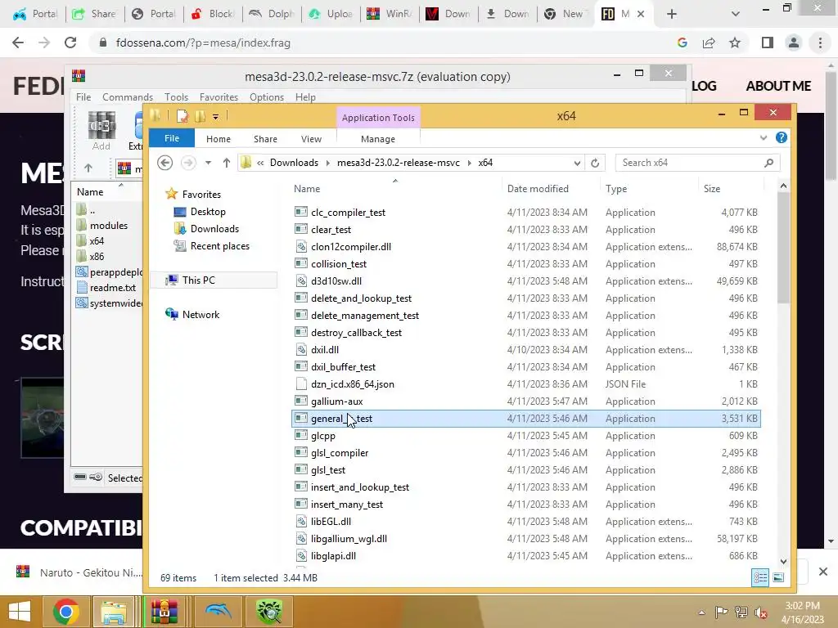
Task: Open File Explorer from the taskbar
Action: (114, 612)
